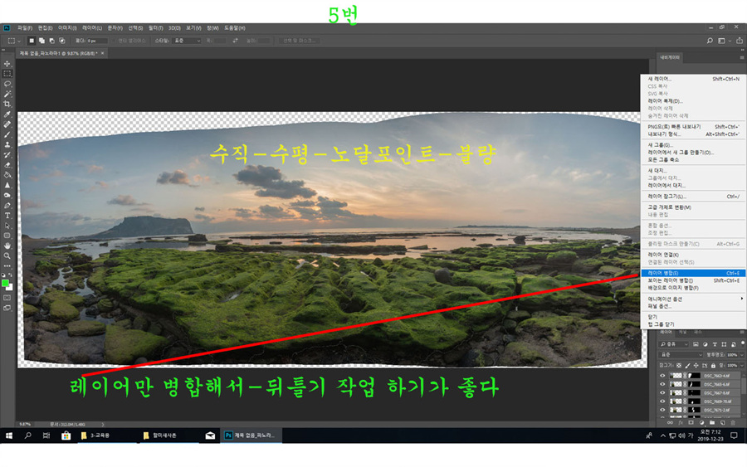Click the foreground color swatch

click(x=5, y=283)
